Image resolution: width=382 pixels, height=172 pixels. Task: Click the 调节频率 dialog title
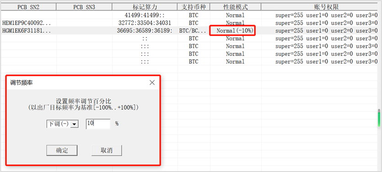tap(22, 83)
